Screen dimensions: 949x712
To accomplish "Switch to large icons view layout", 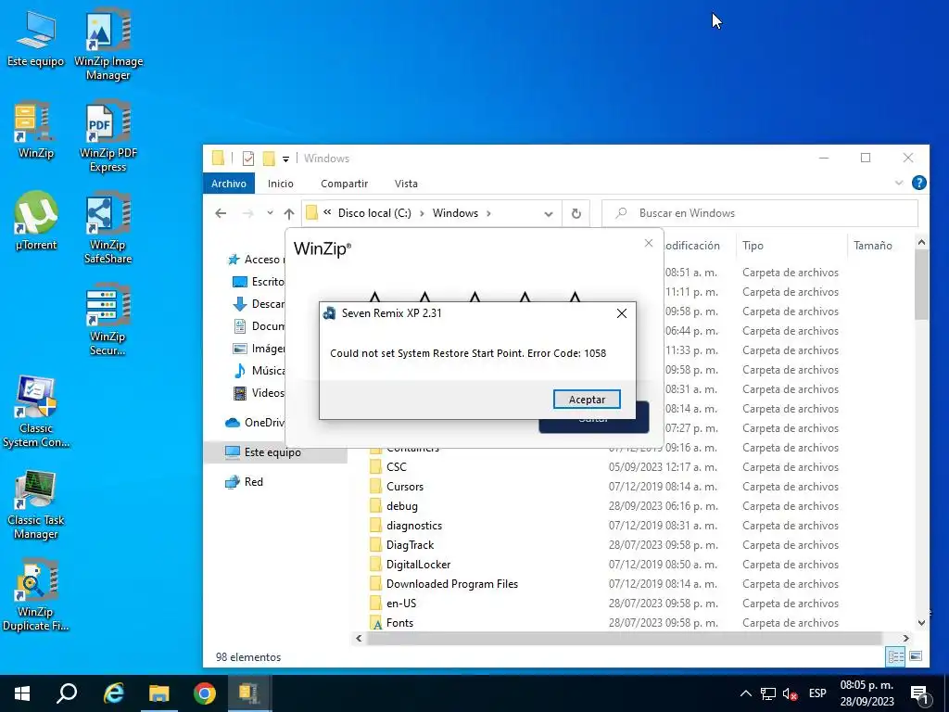I will [x=916, y=656].
